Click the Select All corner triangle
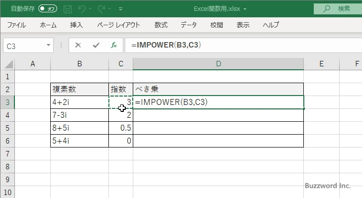 coord(9,64)
